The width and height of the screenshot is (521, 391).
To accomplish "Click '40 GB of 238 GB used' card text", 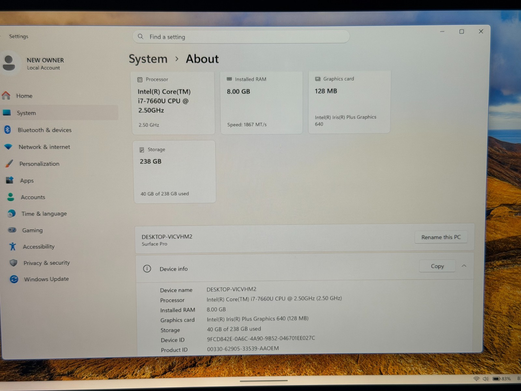I will 165,194.
